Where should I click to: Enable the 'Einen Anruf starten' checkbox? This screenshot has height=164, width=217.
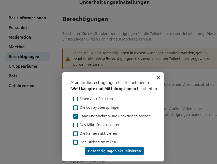click(x=76, y=99)
